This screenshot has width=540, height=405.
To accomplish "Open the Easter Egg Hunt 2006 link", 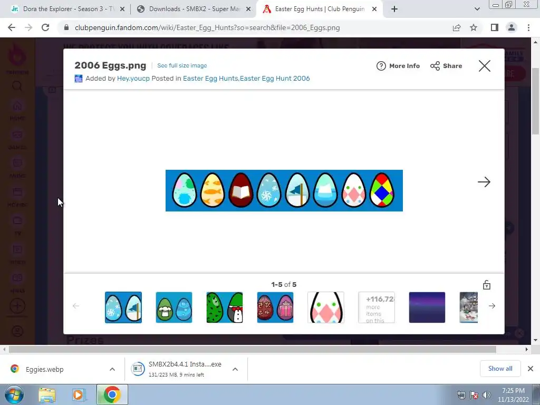I will click(275, 78).
